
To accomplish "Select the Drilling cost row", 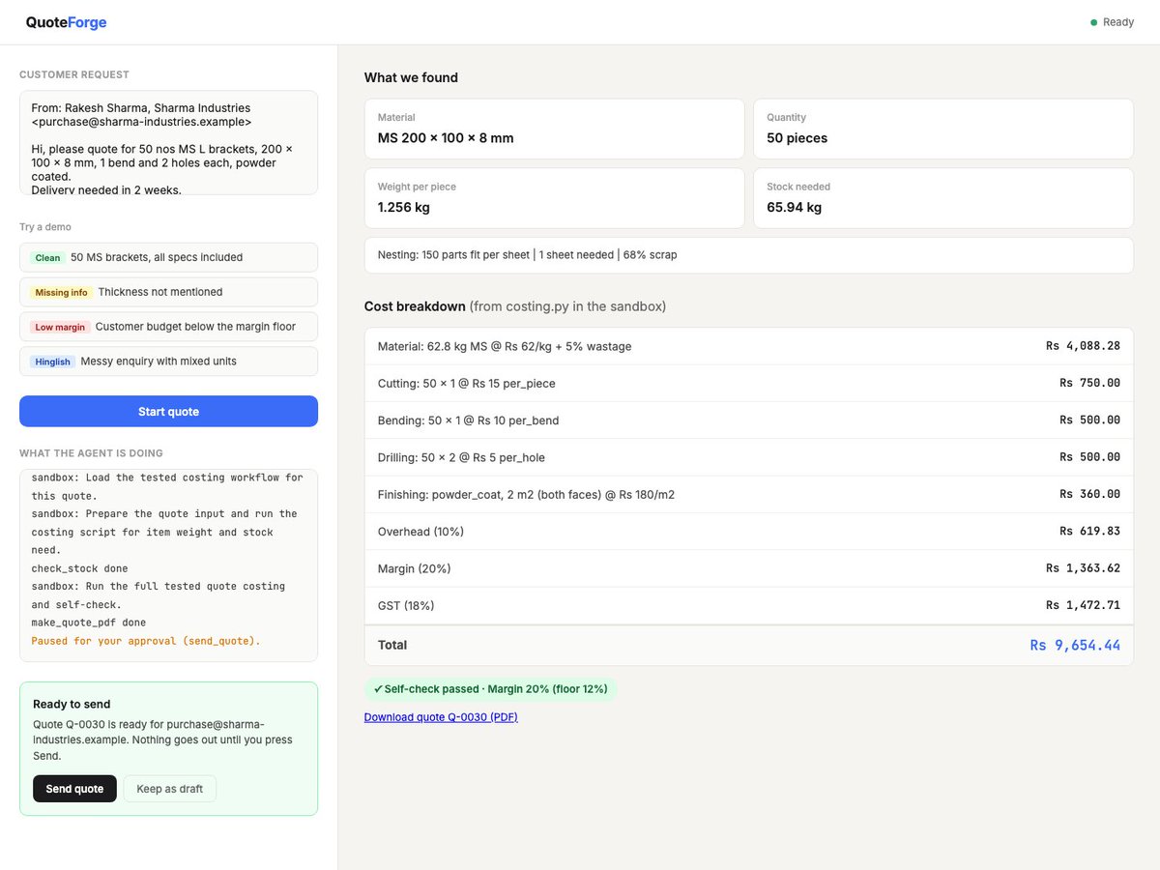I will coord(748,457).
